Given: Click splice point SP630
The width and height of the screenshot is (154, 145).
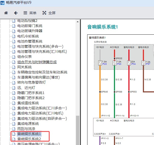Looking at the screenshot, I should click(114, 58).
